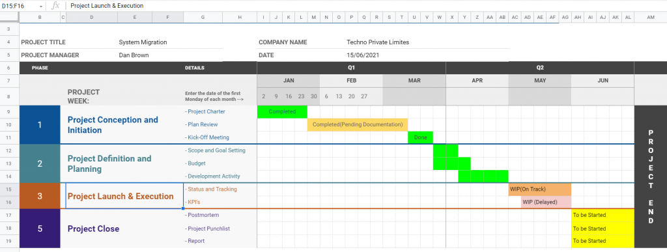Select the WIP(On Track) orange cell
Screen dimensions: 667x252
point(540,189)
